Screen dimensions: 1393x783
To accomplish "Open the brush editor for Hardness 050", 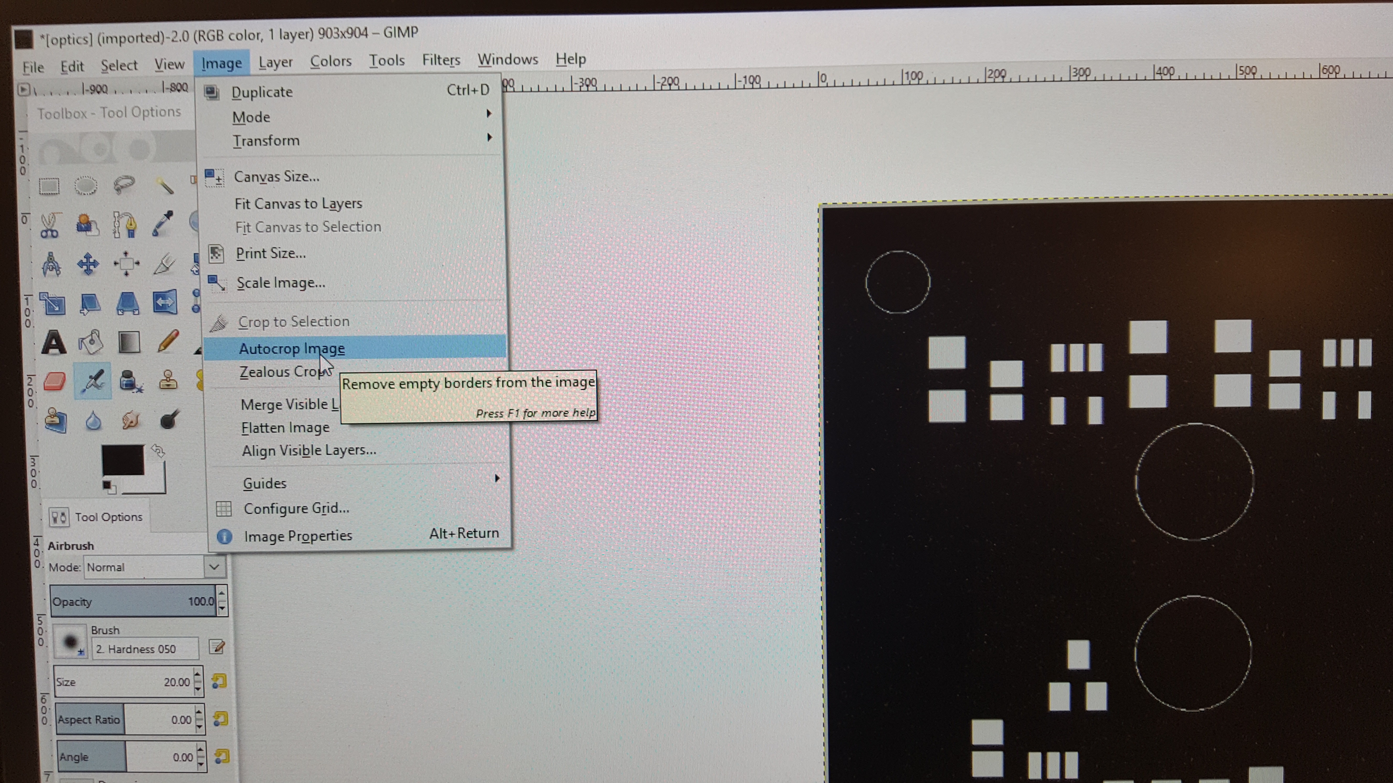I will [x=217, y=647].
